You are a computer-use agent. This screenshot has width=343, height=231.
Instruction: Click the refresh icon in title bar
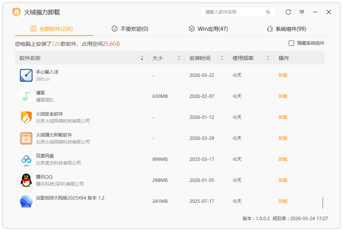click(x=288, y=12)
